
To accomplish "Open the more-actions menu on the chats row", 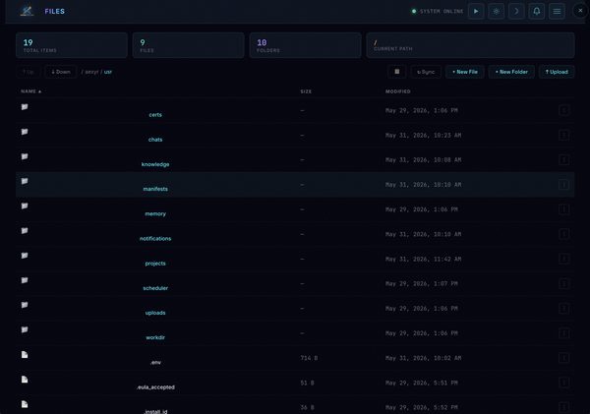I will [563, 135].
